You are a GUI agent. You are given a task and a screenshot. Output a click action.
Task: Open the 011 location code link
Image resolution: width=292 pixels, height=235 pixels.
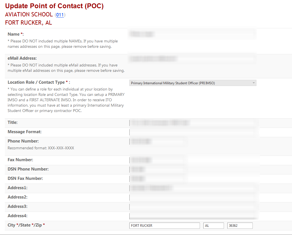point(60,15)
